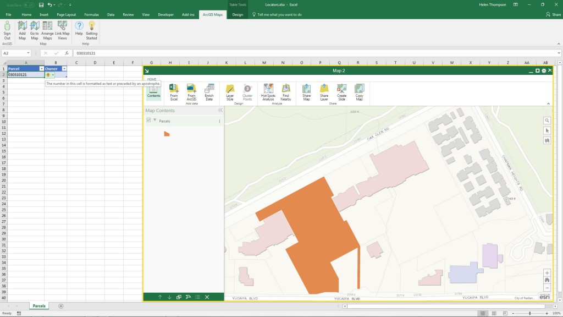Screen dimensions: 563x317
Task: Click the Cluster Points tool
Action: tap(247, 92)
